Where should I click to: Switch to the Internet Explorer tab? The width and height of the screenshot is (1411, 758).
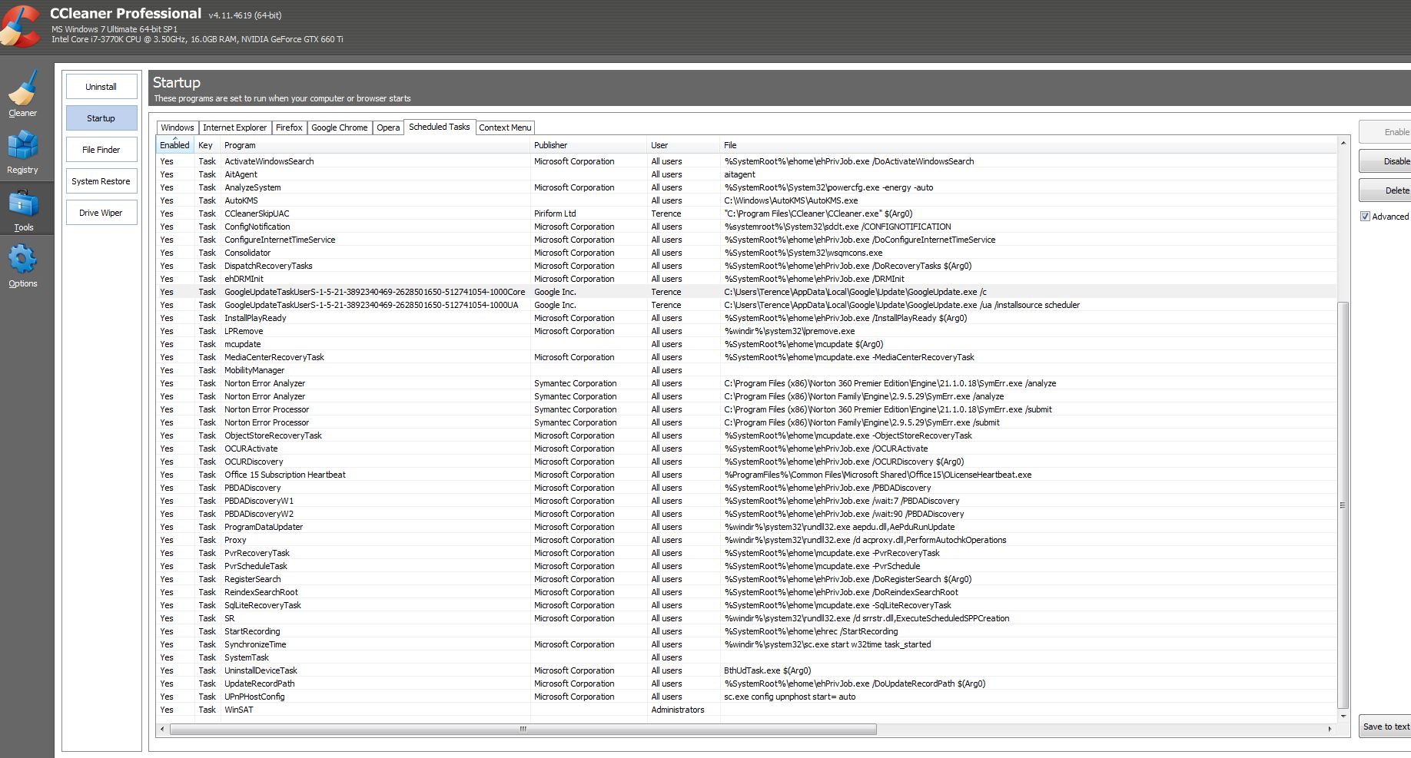pos(234,127)
